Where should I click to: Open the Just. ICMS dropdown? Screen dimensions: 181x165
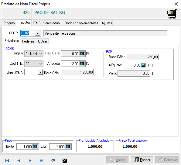pyautogui.click(x=40, y=72)
